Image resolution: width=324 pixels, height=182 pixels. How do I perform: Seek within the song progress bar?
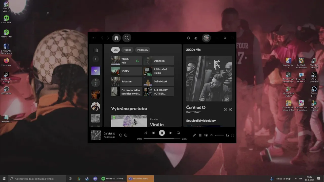coord(162,139)
